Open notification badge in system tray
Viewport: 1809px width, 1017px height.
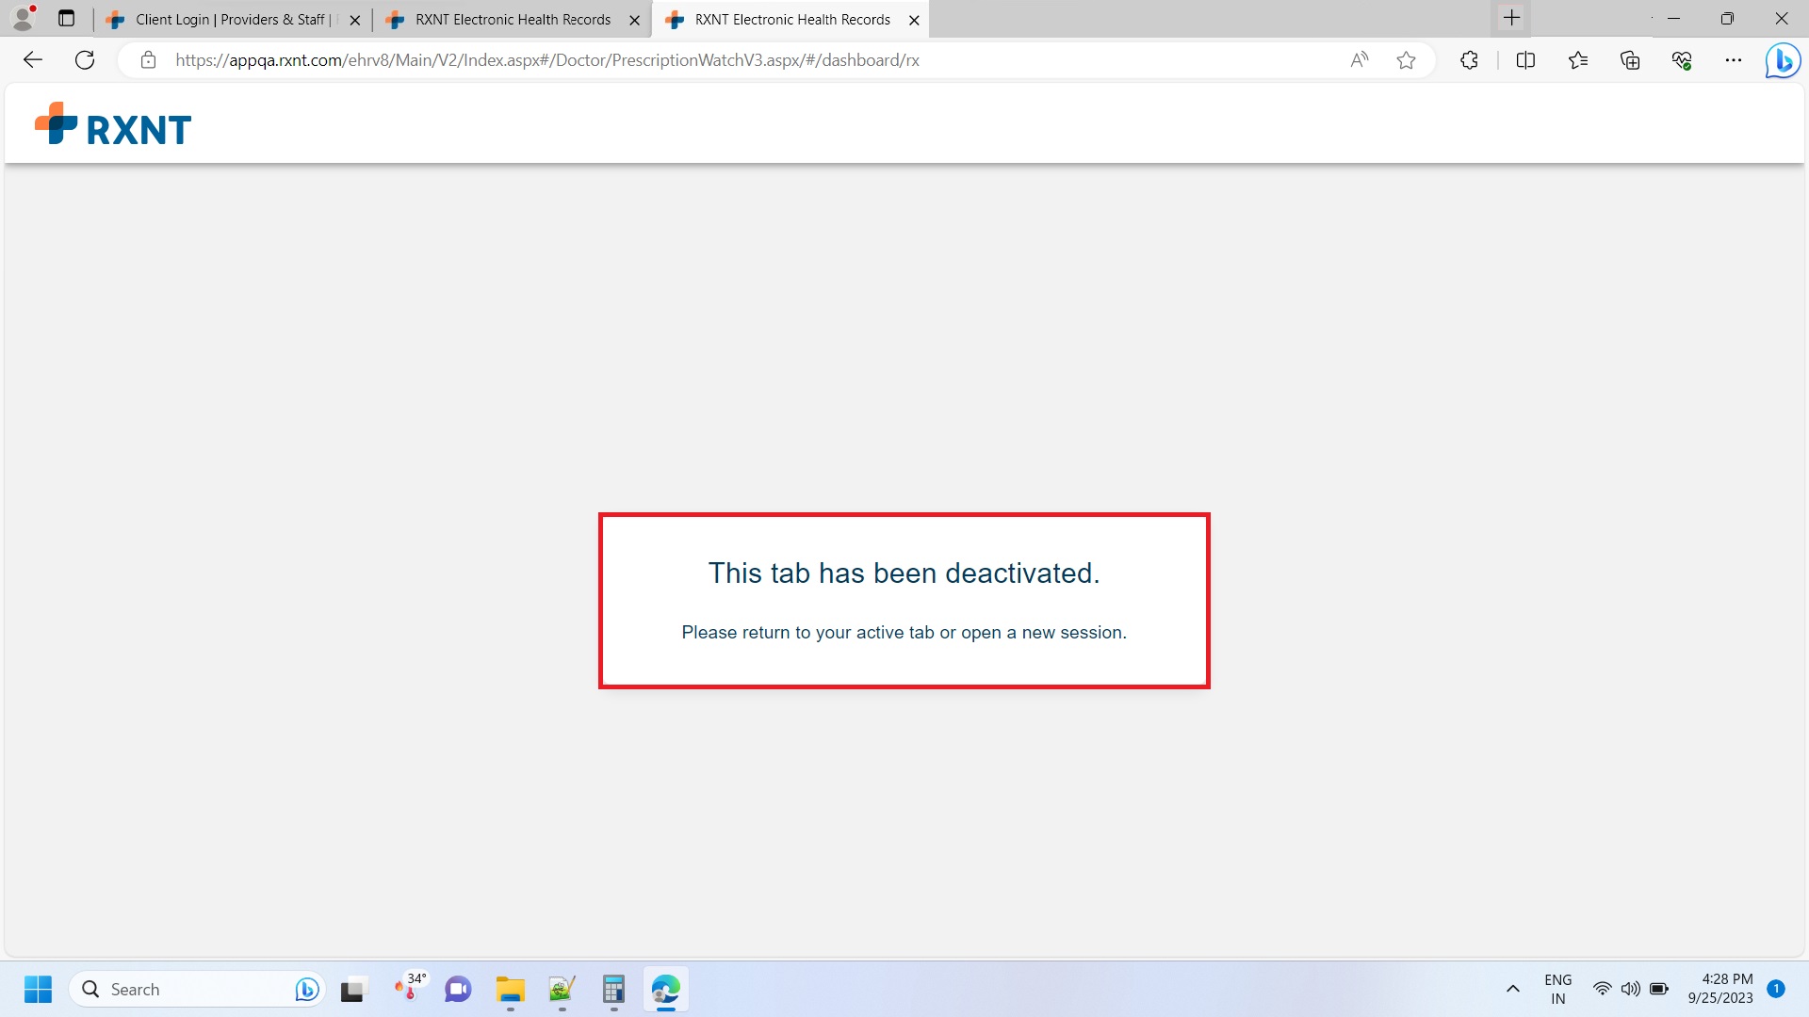(1776, 989)
